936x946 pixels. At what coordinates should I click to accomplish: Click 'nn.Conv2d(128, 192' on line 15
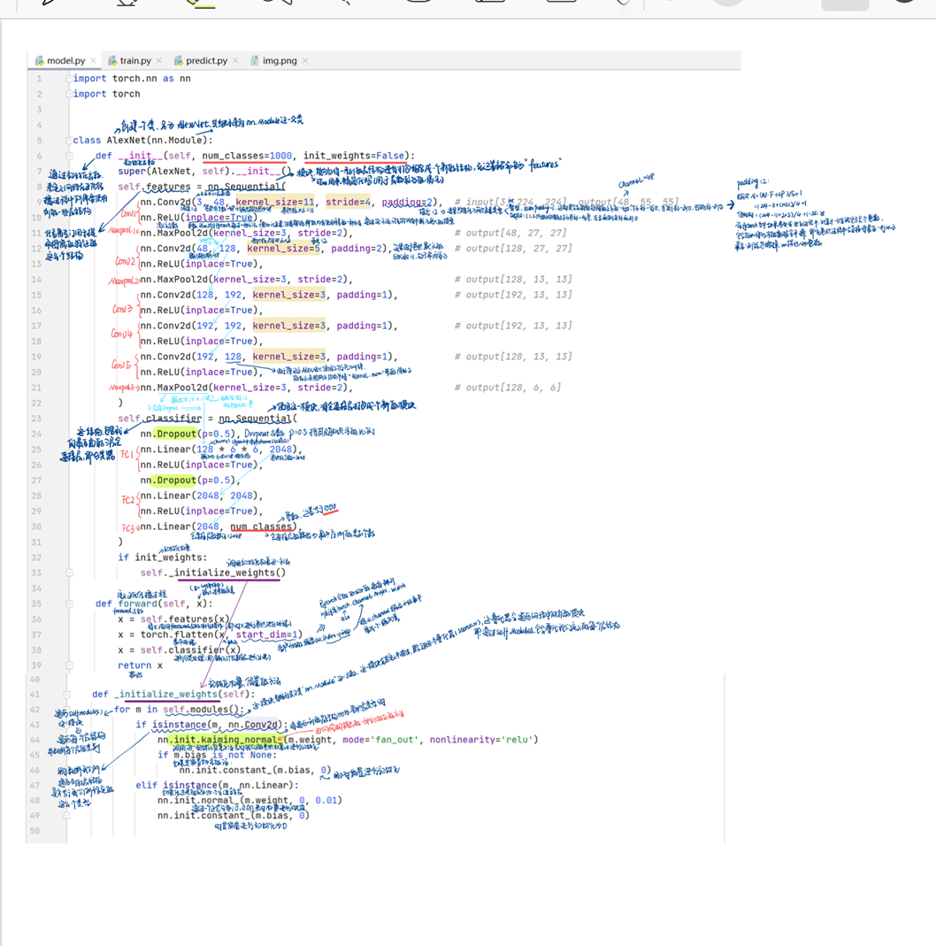191,295
